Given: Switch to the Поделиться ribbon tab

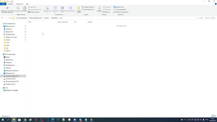Looking at the screenshot, I should tap(19, 4).
